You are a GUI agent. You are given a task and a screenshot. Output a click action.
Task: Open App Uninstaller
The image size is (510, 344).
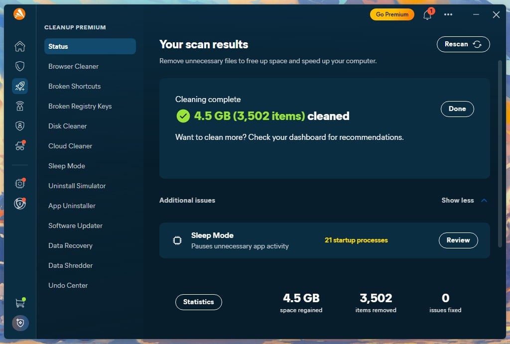(72, 206)
